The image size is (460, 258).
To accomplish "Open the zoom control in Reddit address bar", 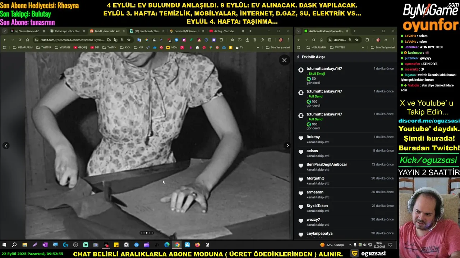I will point(122,40).
